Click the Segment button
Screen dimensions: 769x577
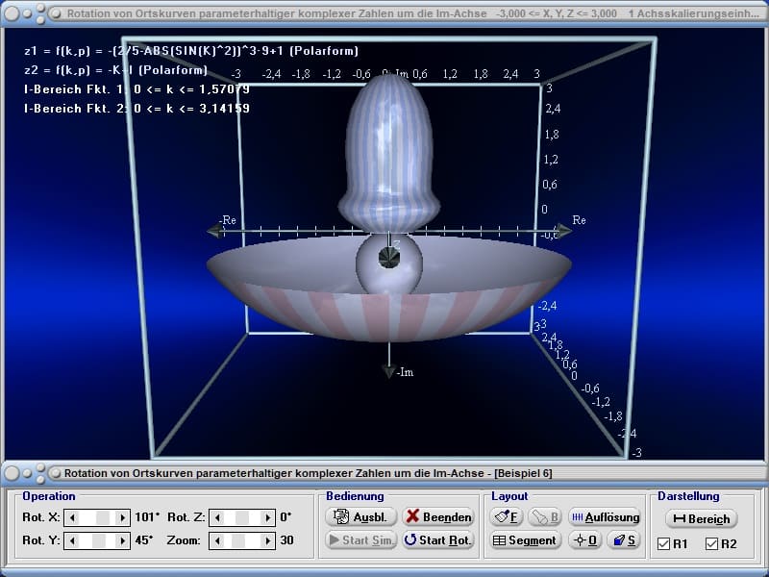(525, 540)
